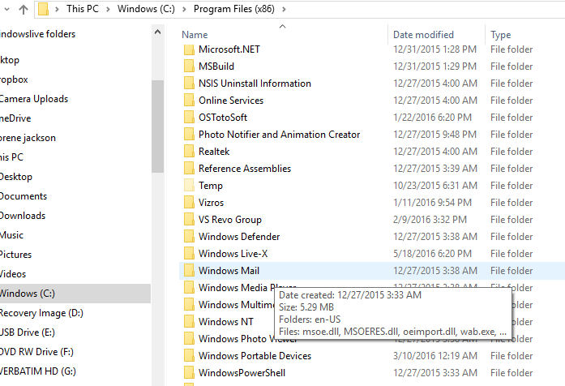Click the navigation pane scrollbar thumb

(x=157, y=127)
